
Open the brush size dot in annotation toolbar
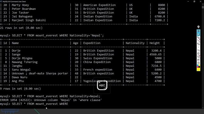pos(198,47)
